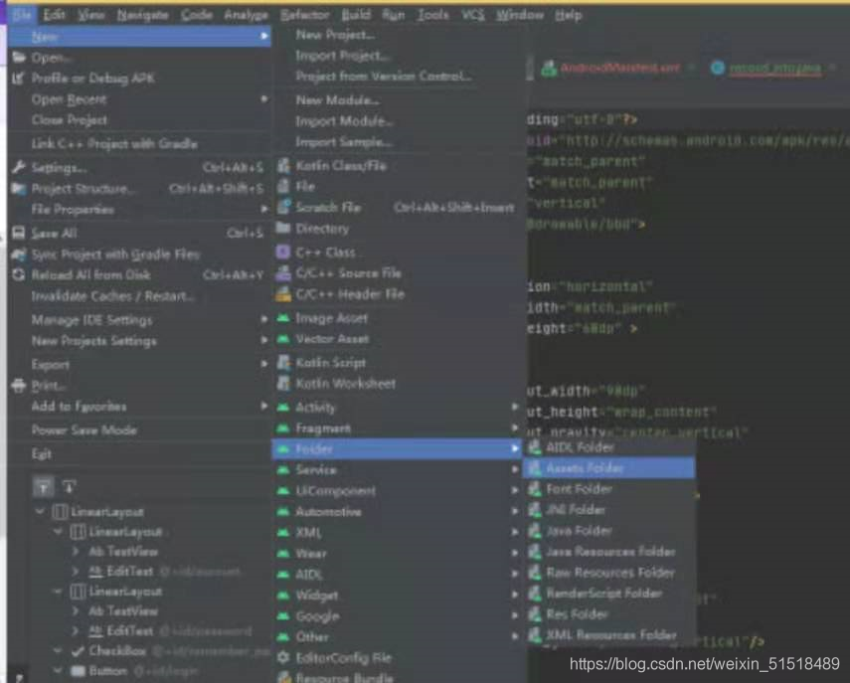The image size is (850, 683).
Task: Open the Open Recent submenu
Action: tap(140, 99)
